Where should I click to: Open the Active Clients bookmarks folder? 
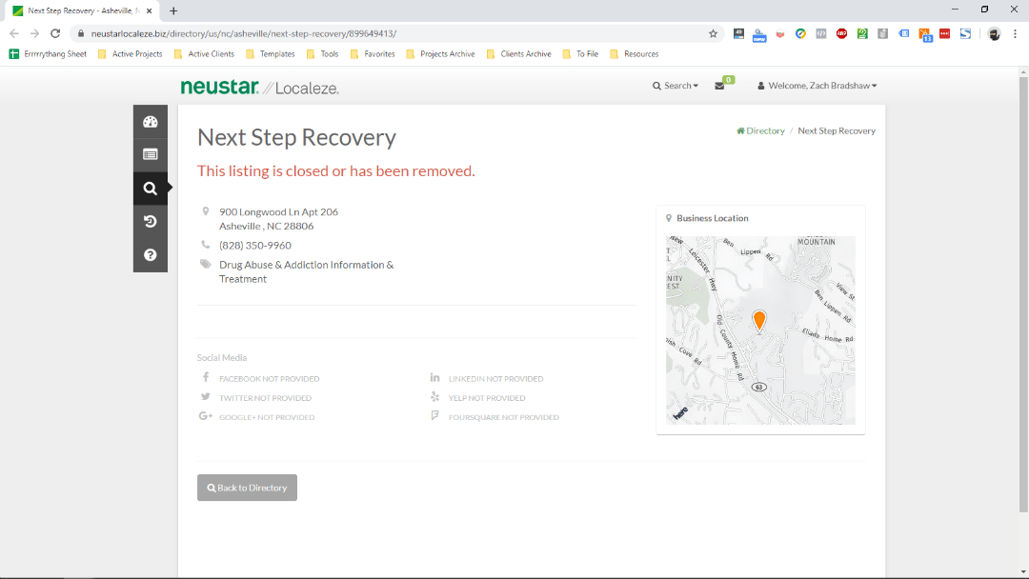coord(204,53)
